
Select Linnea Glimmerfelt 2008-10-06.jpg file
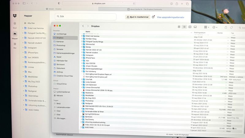click(x=99, y=90)
